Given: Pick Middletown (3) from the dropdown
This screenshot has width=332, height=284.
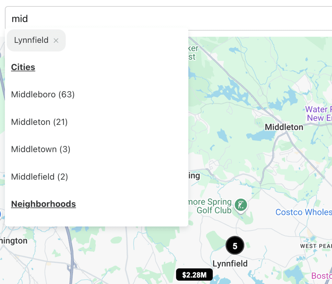Looking at the screenshot, I should pyautogui.click(x=41, y=149).
